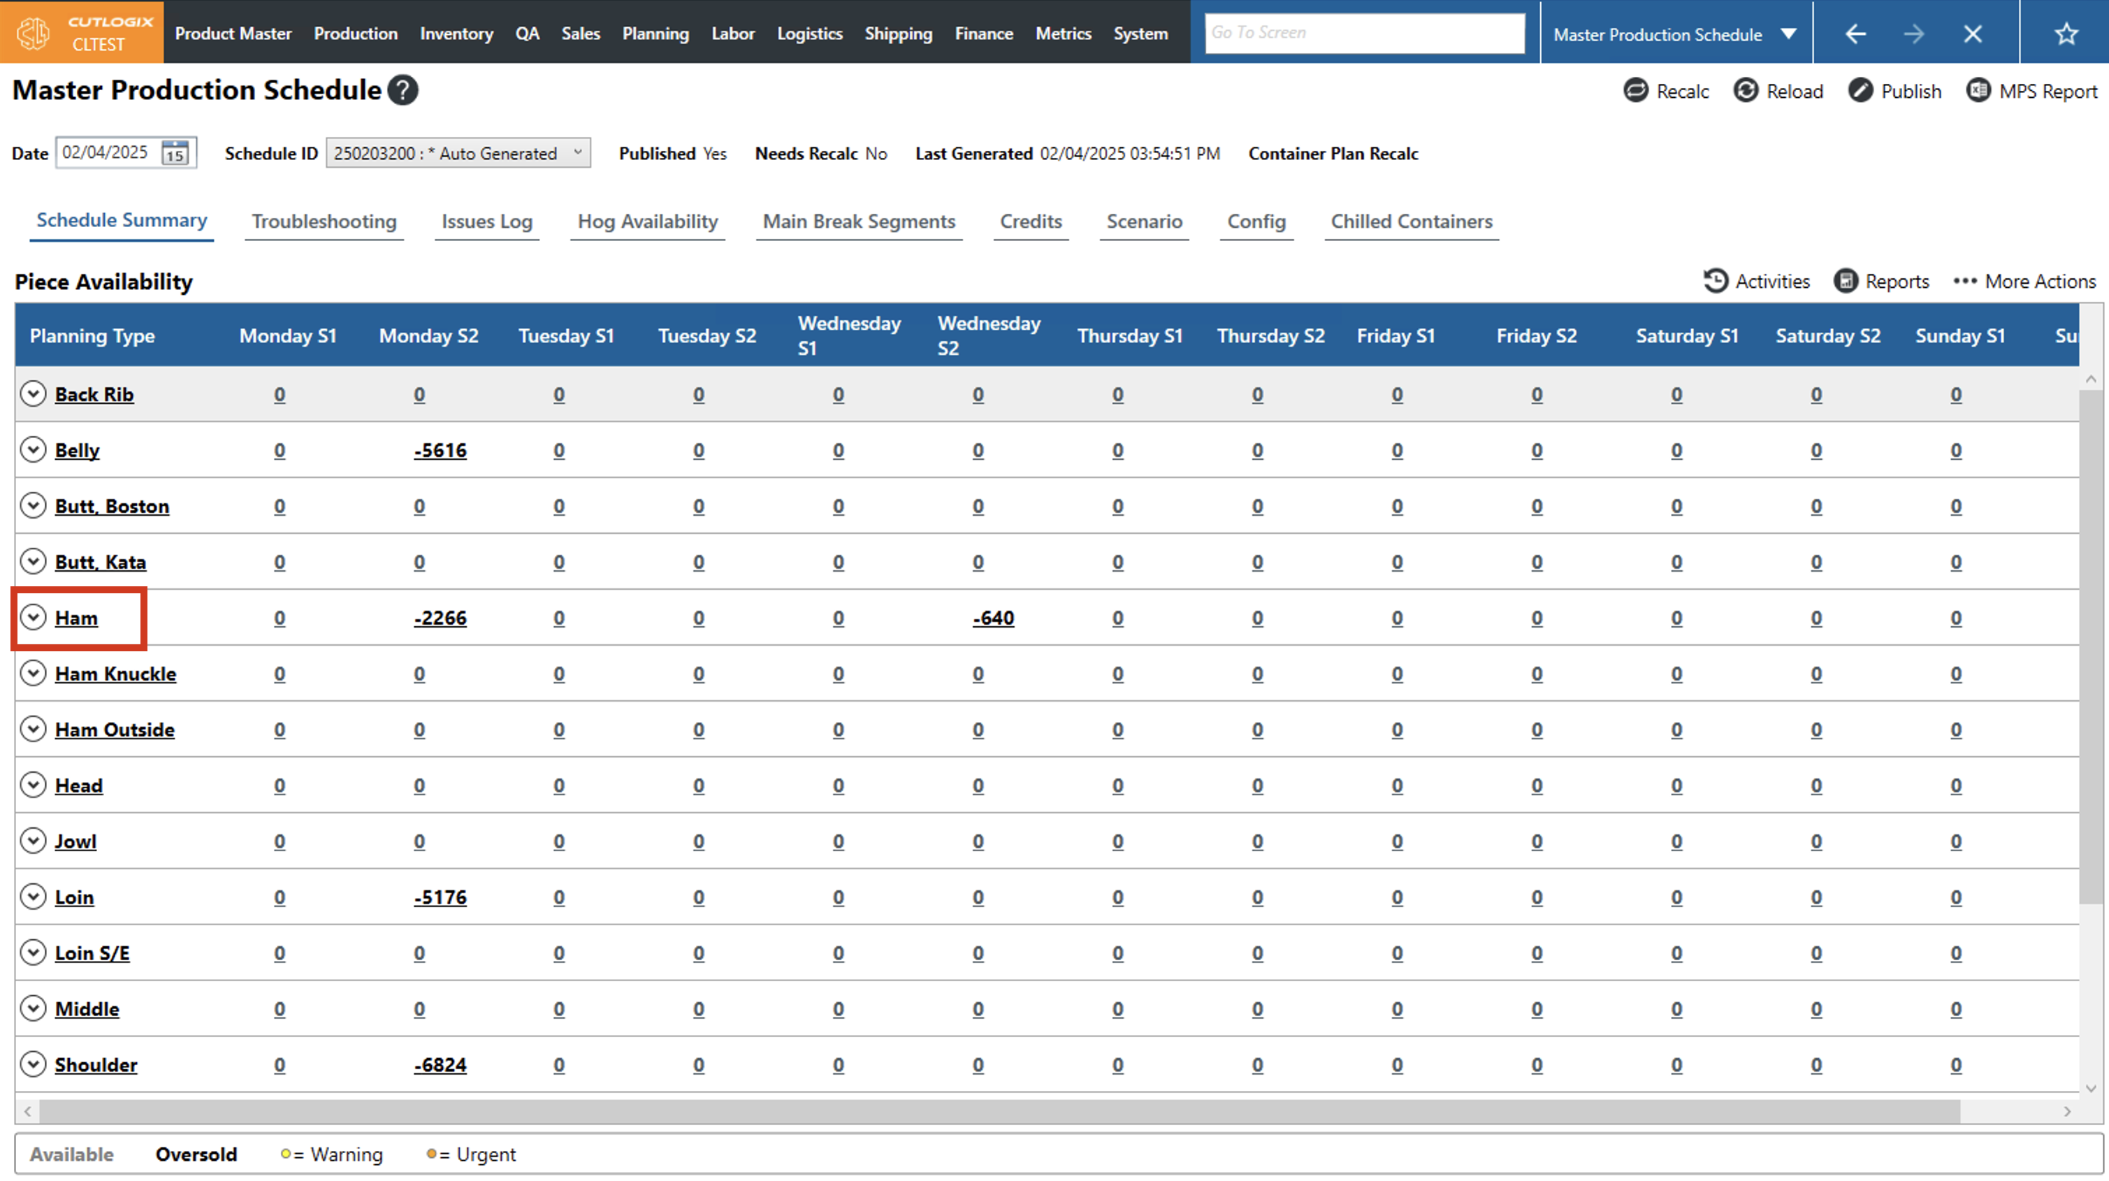
Task: Click the Publish pencil icon
Action: click(1860, 90)
